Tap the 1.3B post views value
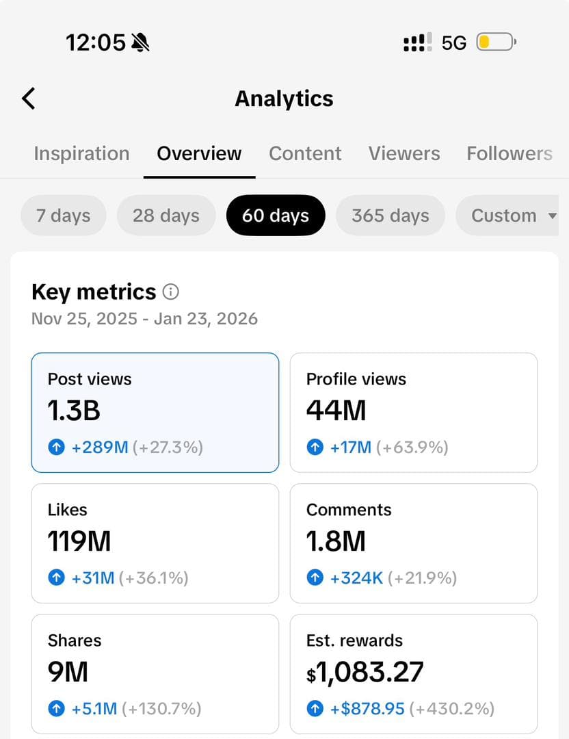The width and height of the screenshot is (569, 739). click(74, 410)
